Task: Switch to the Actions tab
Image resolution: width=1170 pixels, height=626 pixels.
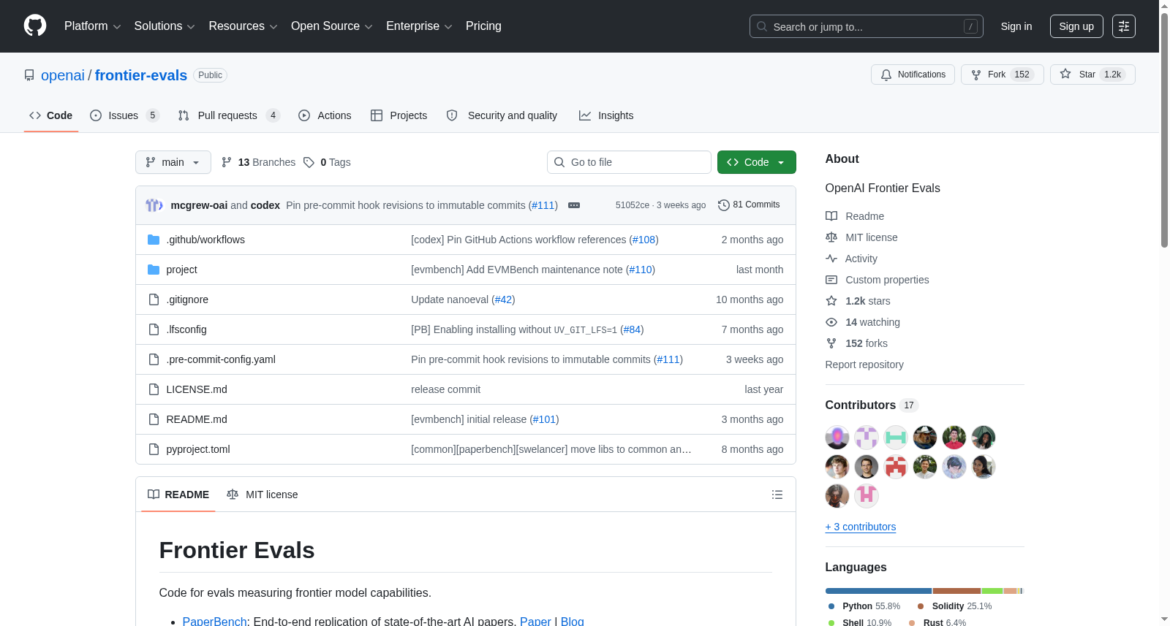Action: pos(325,115)
